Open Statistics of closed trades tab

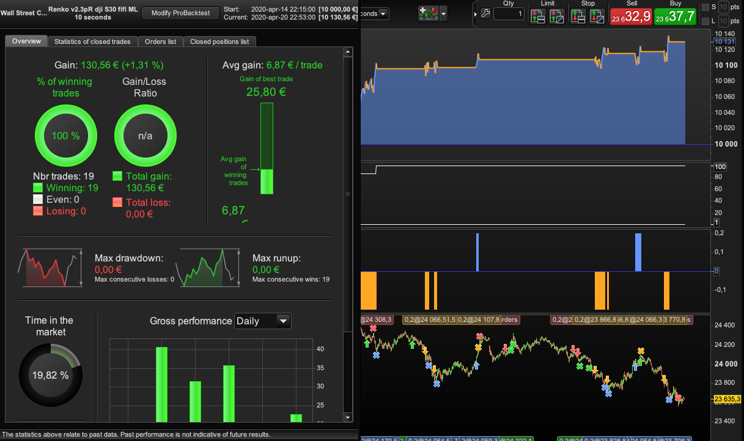coord(92,42)
